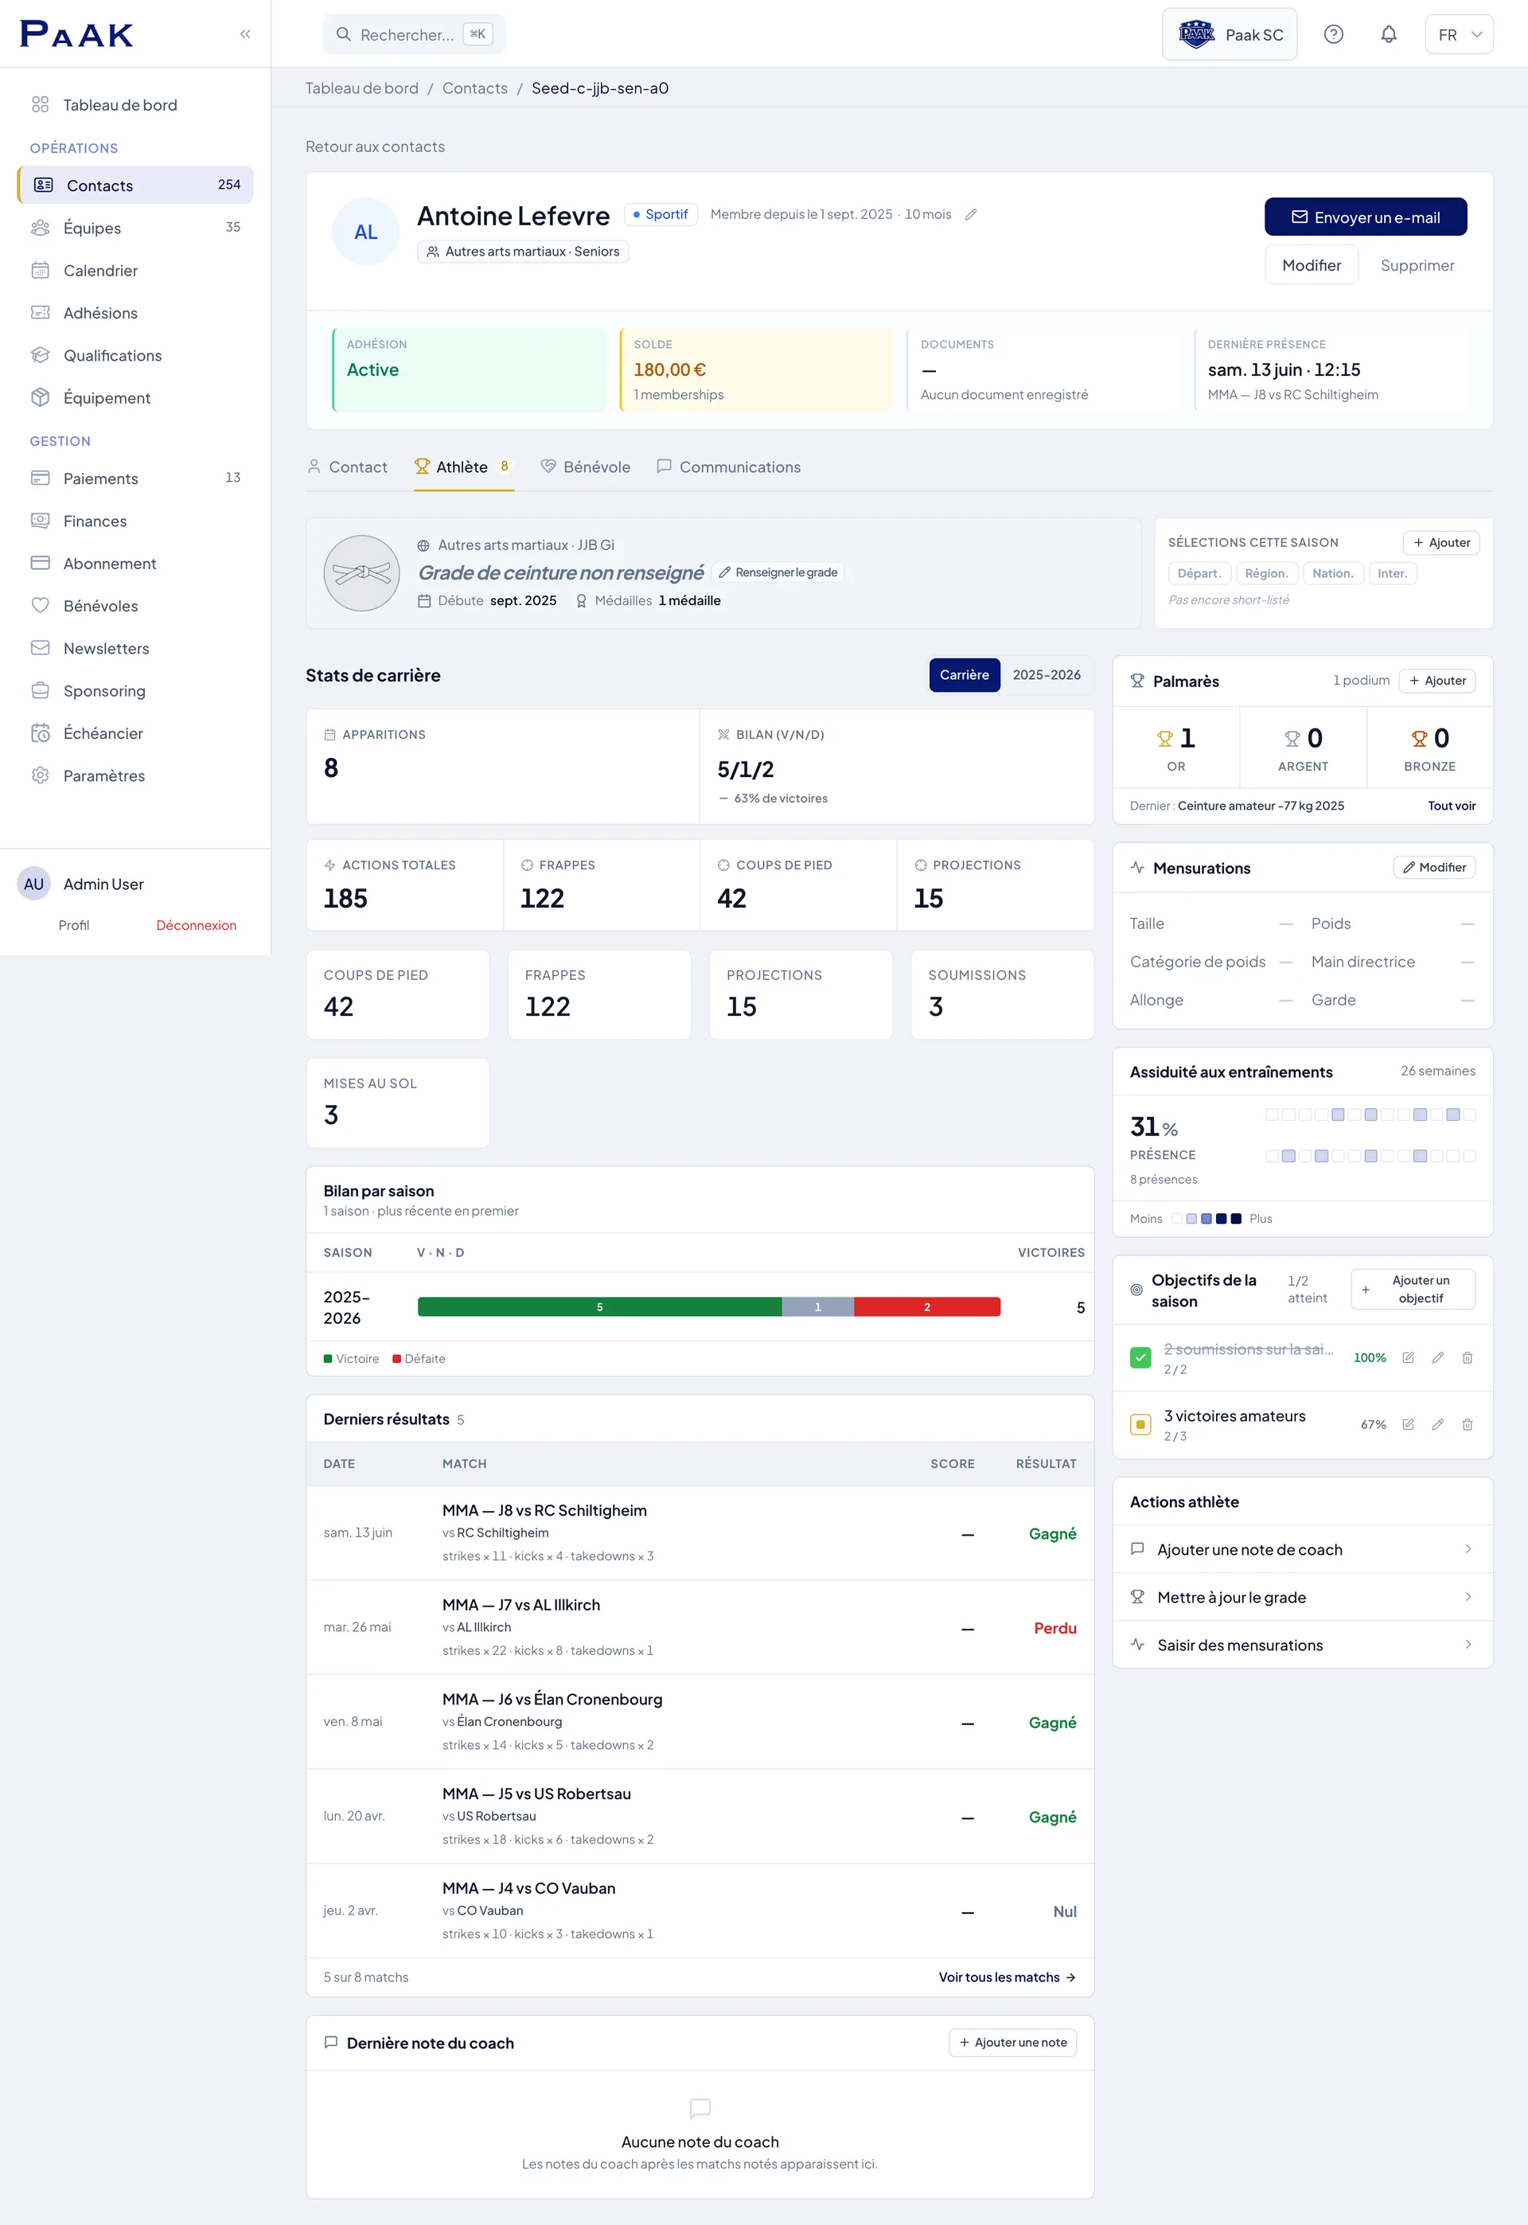Expand Ajouter une note de coach
1528x2225 pixels.
pyautogui.click(x=1302, y=1549)
